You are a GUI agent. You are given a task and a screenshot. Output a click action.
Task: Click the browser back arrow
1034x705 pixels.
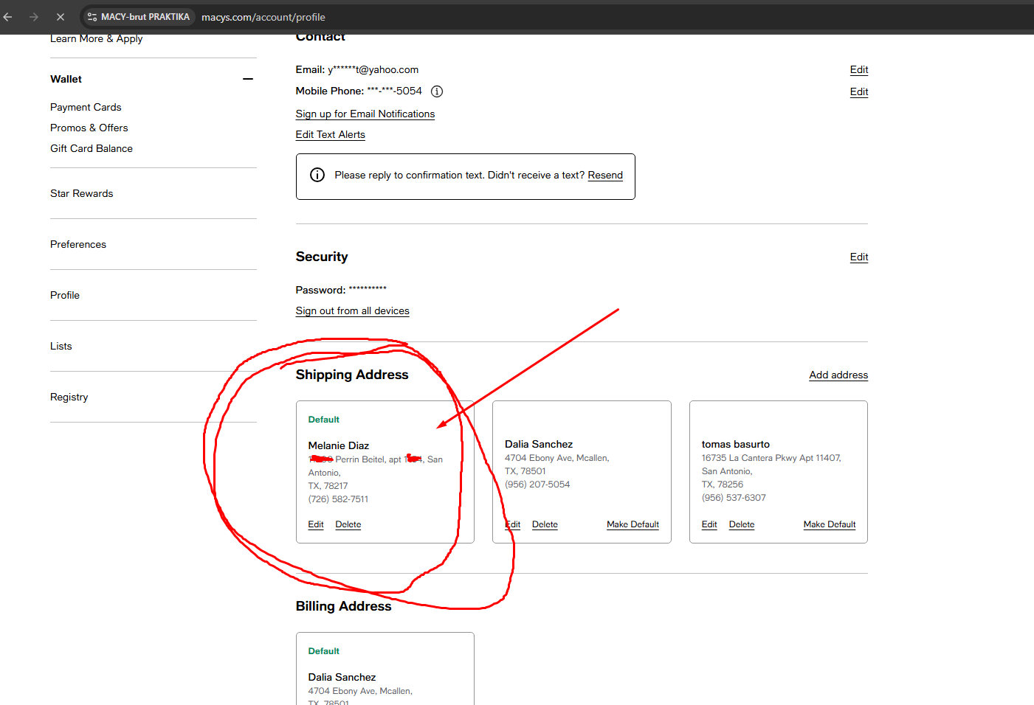(x=8, y=16)
